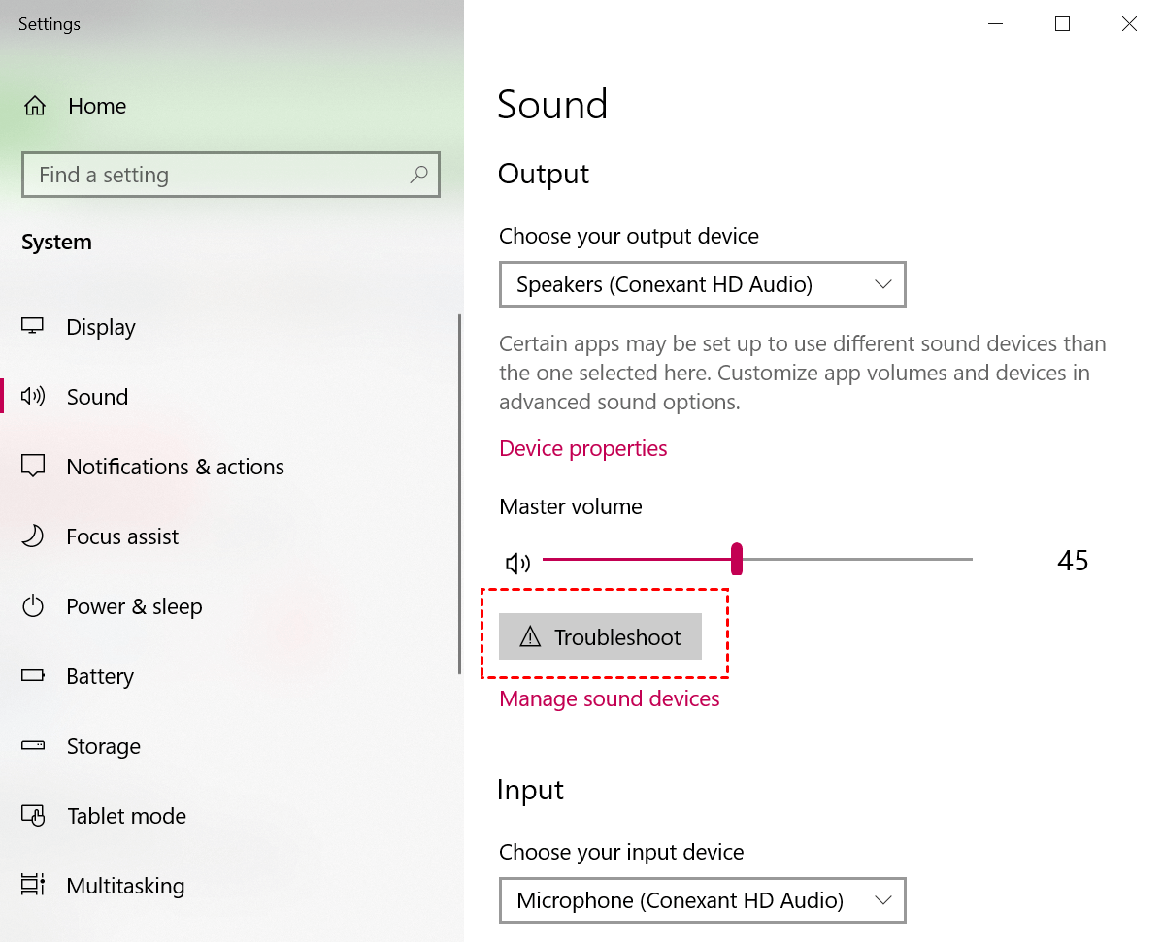Open the Device properties link
Screen dimensions: 1162x942
click(582, 448)
